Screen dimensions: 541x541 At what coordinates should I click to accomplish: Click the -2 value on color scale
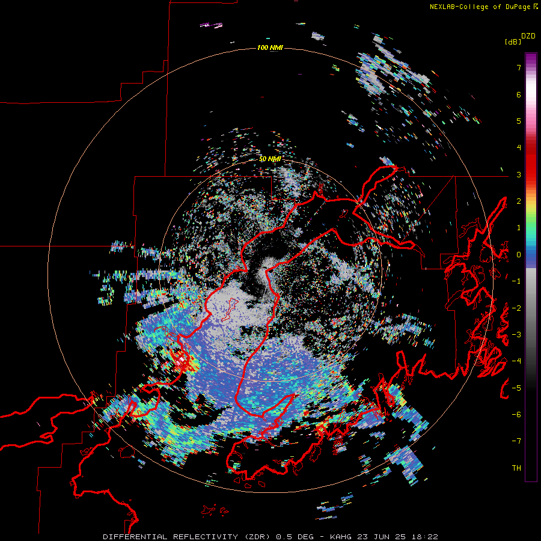click(x=516, y=308)
